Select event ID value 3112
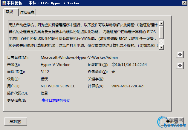This screenshot has width=188, height=130. tap(45, 72)
